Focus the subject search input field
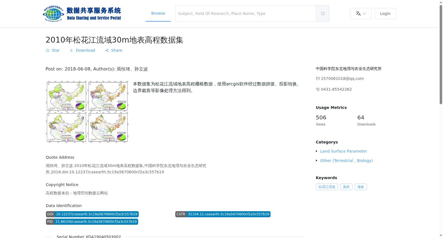 246,14
